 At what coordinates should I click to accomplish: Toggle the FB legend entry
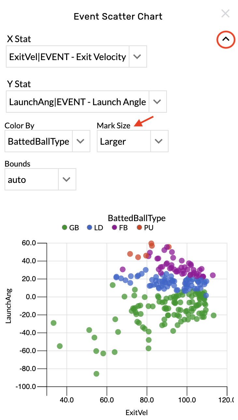[x=120, y=228]
